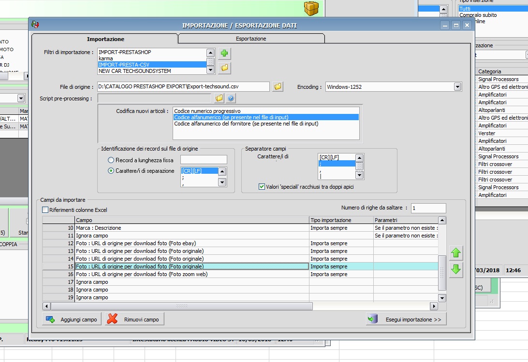
Task: Toggle Valori 'speciali' racchiusi tra doppi apici
Action: 262,187
